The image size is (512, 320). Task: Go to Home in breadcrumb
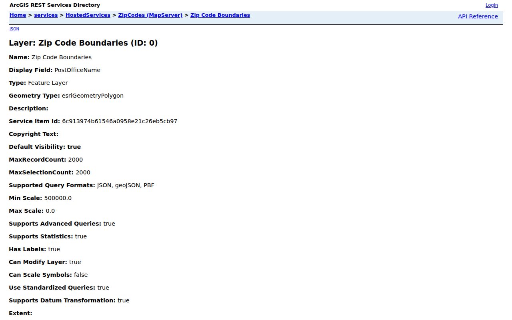point(18,15)
